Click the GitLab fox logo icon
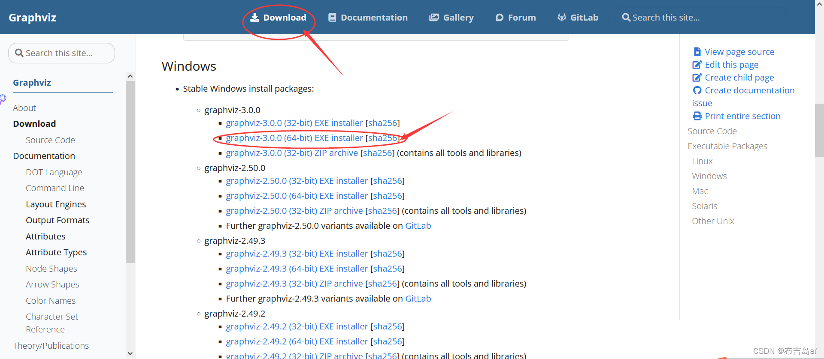The image size is (824, 359). [561, 17]
